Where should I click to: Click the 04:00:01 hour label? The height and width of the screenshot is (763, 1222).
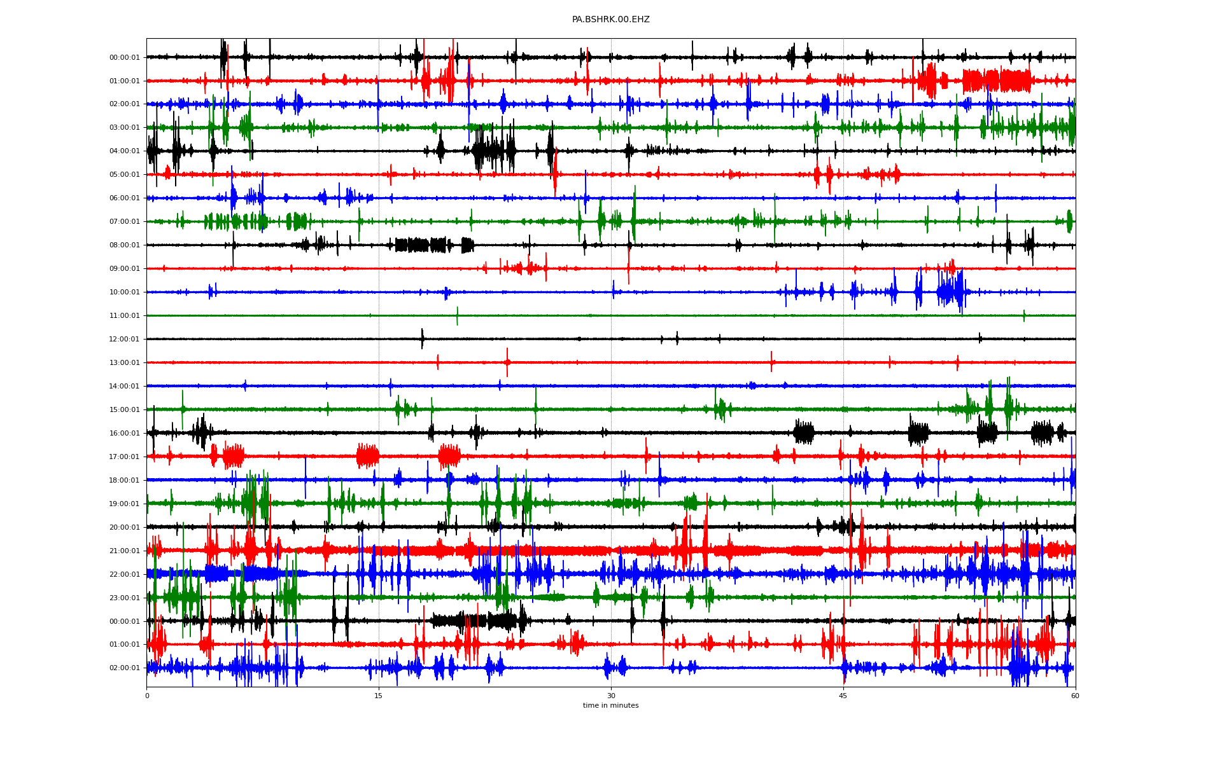point(124,151)
